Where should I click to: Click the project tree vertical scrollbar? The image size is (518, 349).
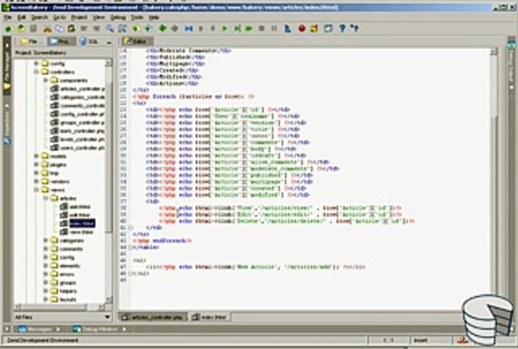[x=109, y=181]
